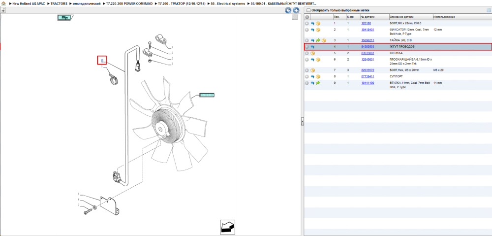Open part number link 83933061

click(368, 53)
